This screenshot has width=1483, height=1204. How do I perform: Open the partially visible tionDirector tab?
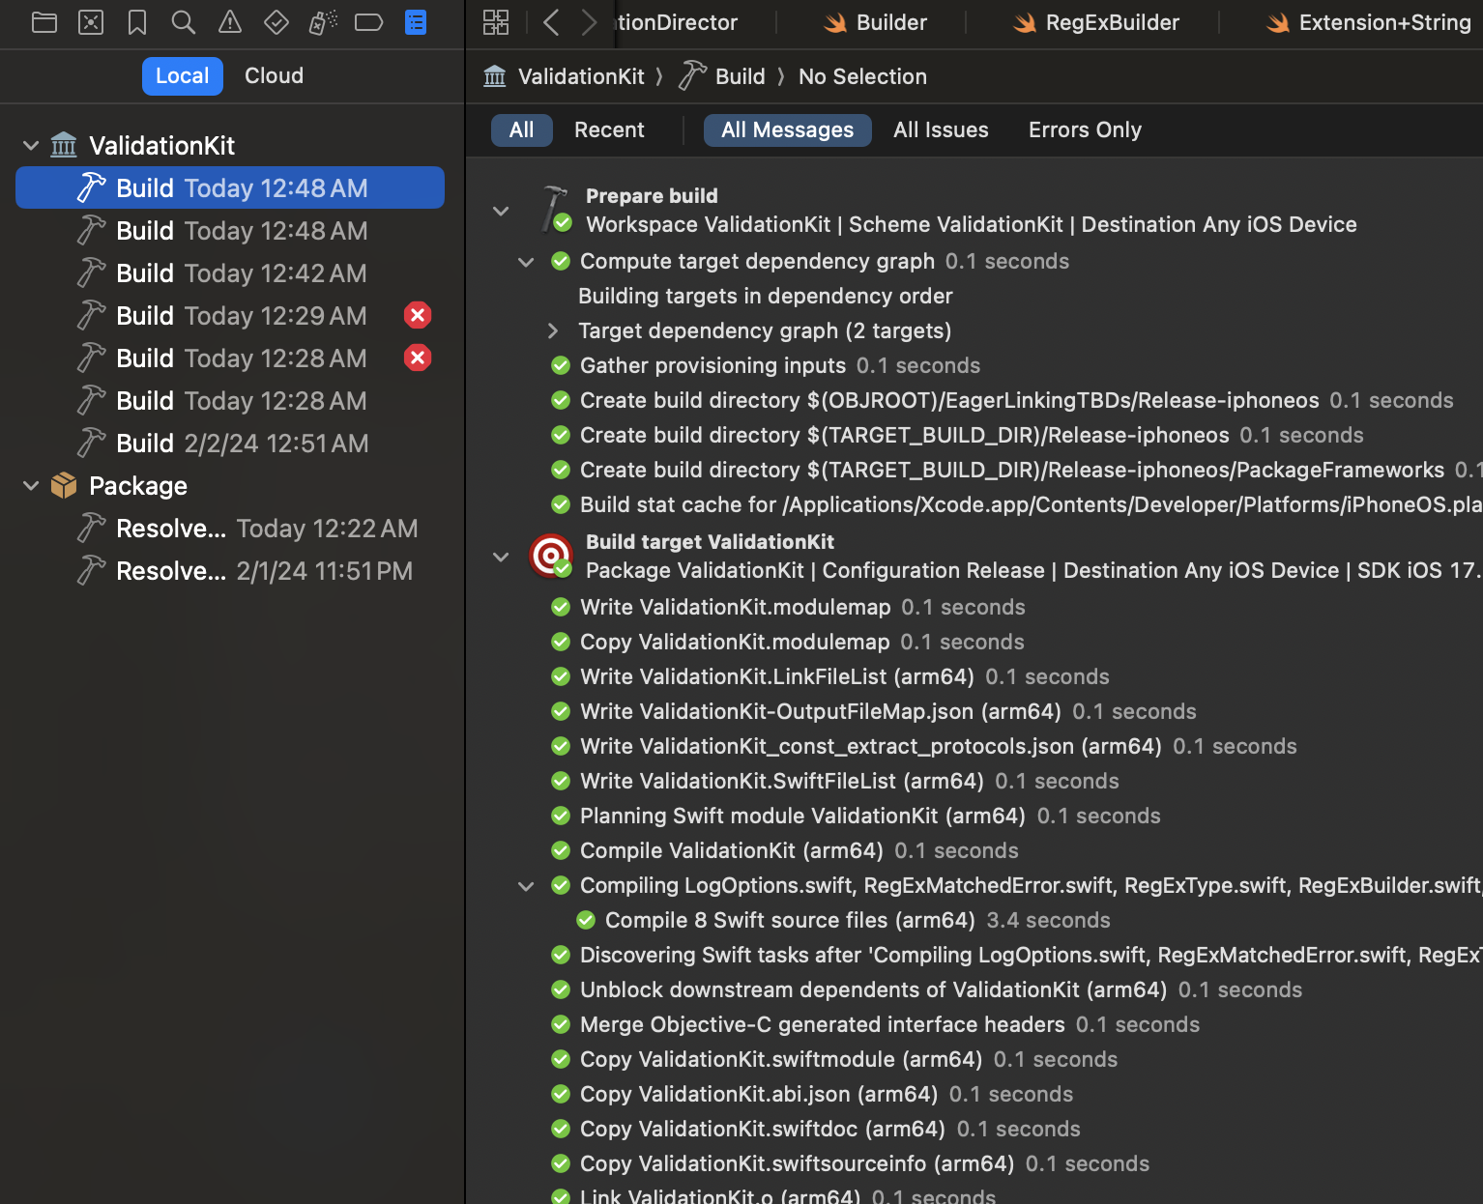[677, 22]
